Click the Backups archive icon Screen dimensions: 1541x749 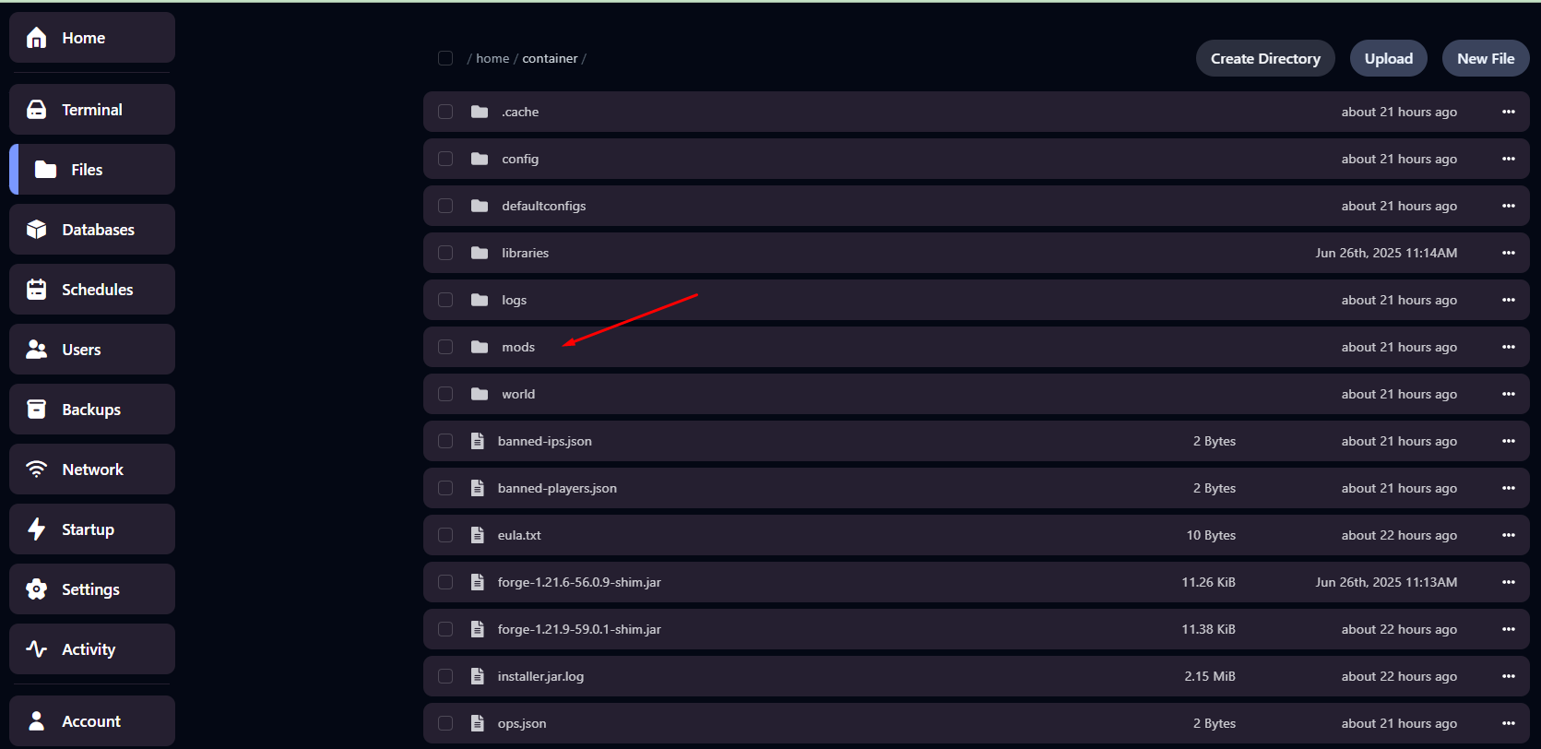point(37,410)
